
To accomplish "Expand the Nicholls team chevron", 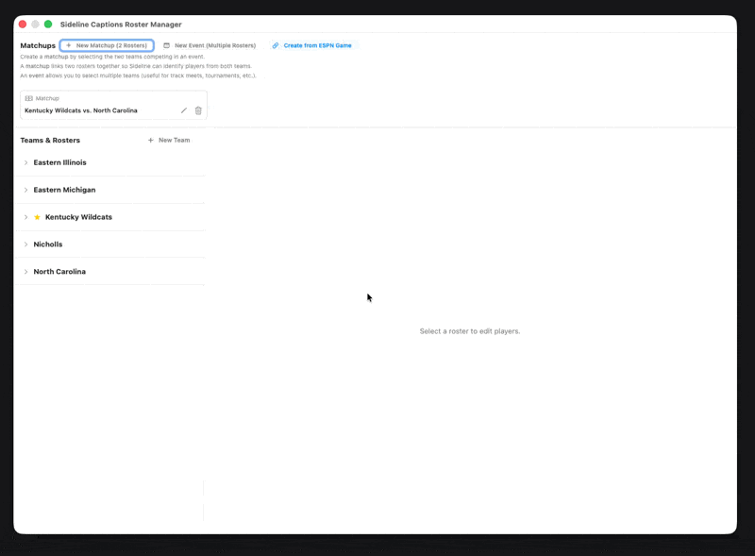I will pos(25,244).
